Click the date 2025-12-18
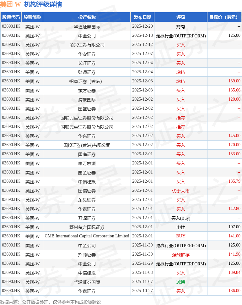Screen dimensions: 242x305 coord(143,36)
